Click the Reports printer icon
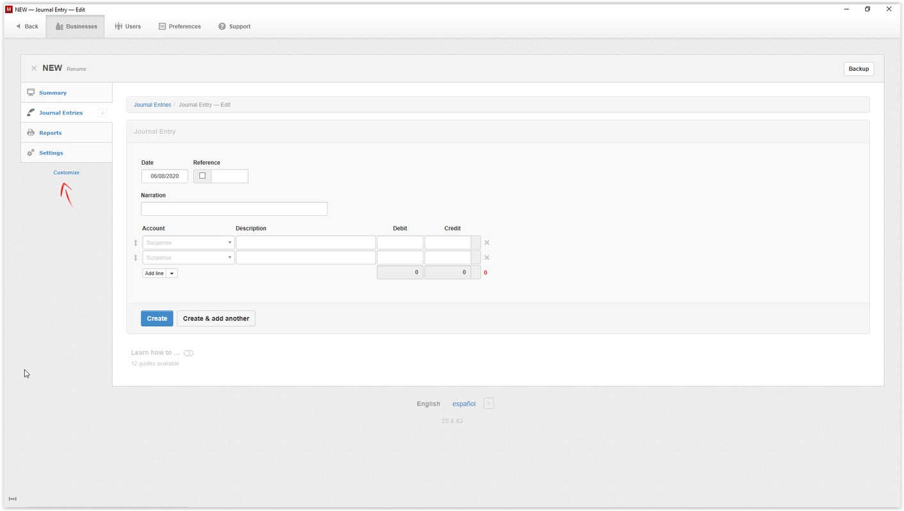The height and width of the screenshot is (511, 904). point(31,133)
